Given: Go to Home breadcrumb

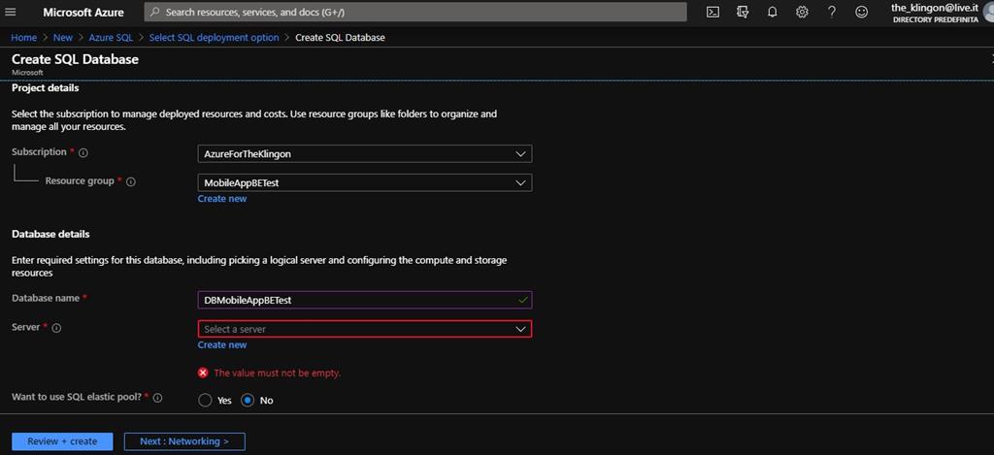Looking at the screenshot, I should click(x=24, y=38).
